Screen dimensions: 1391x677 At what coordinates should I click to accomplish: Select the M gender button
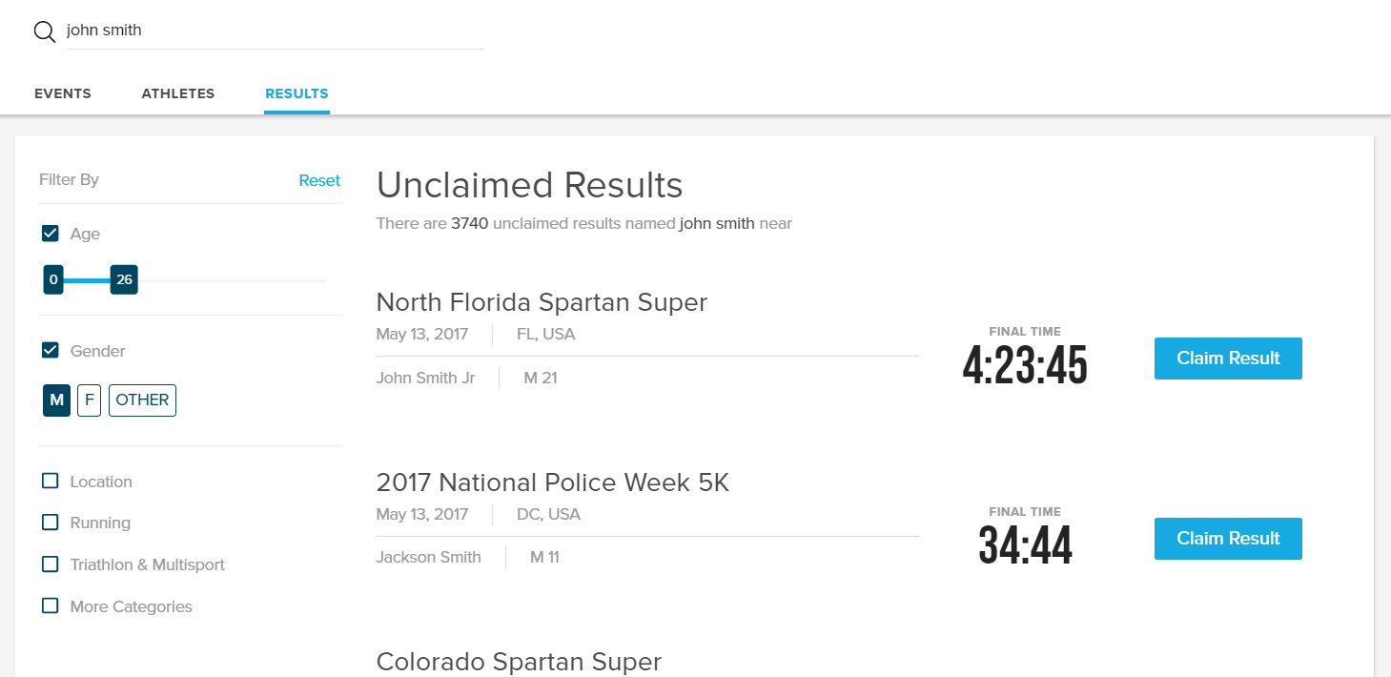tap(56, 400)
